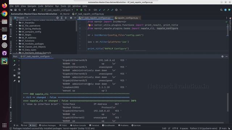Select the 07_task_napalm_configure.py editor tab

coord(96,18)
